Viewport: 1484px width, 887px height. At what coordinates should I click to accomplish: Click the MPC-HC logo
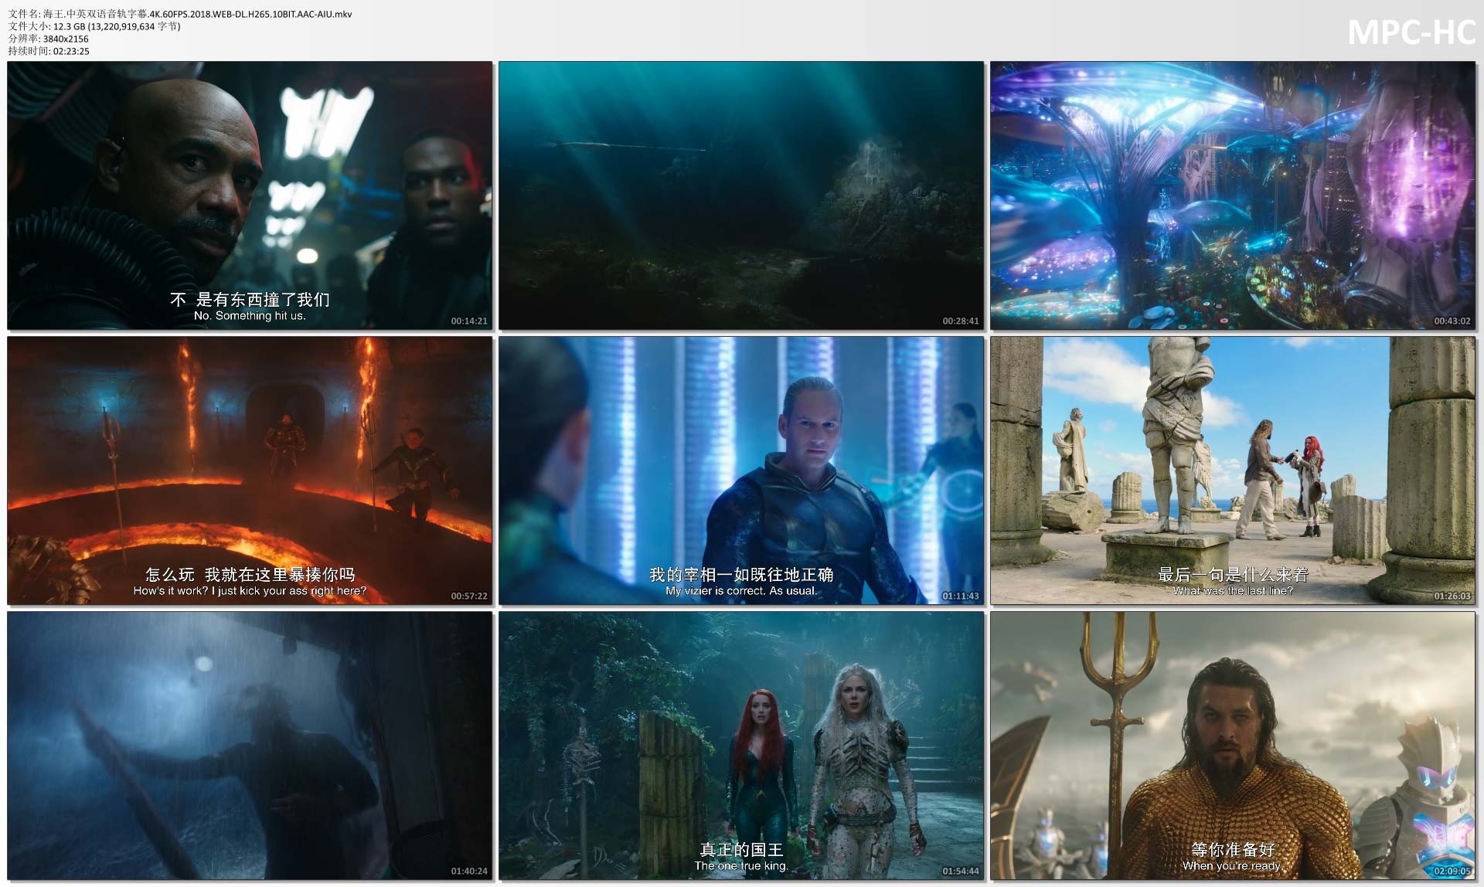[x=1411, y=32]
